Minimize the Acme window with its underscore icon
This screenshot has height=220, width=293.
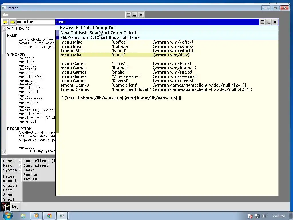[268, 22]
